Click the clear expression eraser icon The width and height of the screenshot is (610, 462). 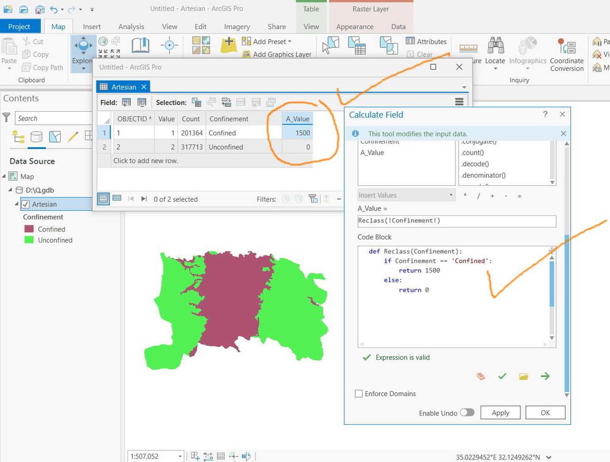481,376
